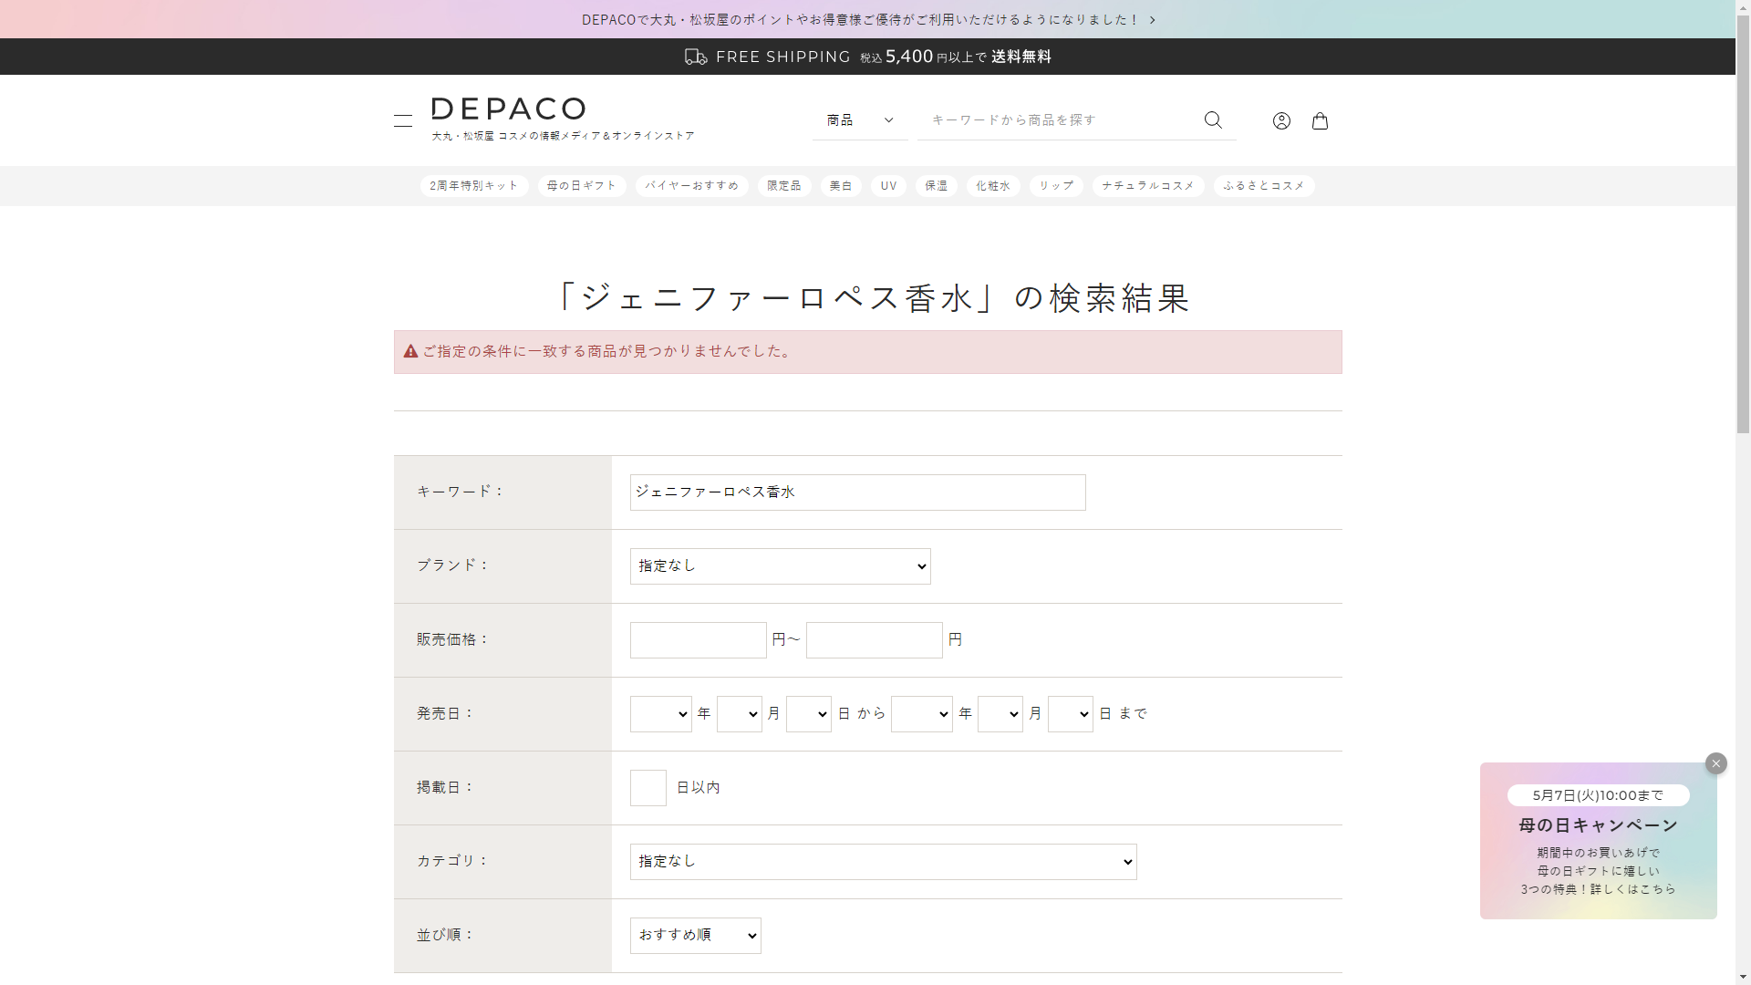Open the 商品 search type dropdown
The height and width of the screenshot is (985, 1751).
[x=860, y=120]
